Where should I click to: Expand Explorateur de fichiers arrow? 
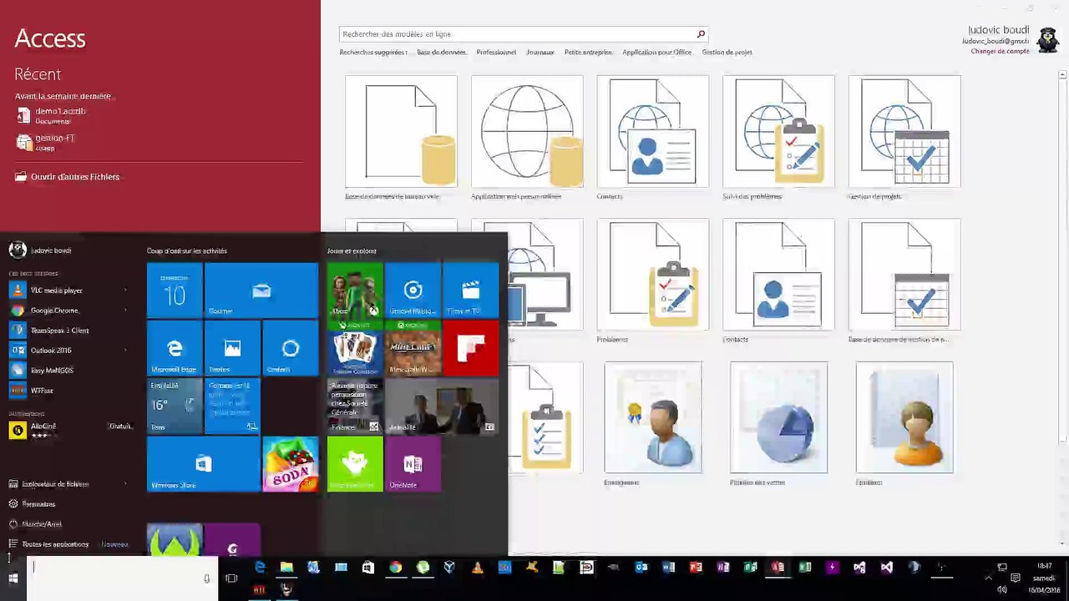(125, 483)
